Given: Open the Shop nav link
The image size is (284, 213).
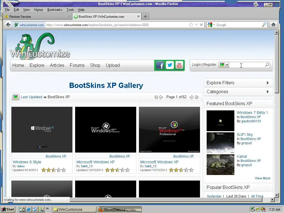Looking at the screenshot, I should click(x=95, y=65).
